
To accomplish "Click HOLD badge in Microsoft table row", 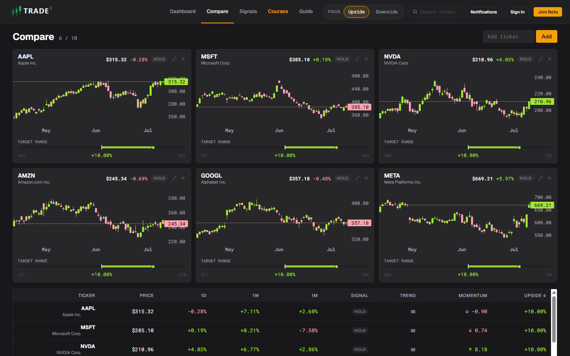I will [360, 331].
